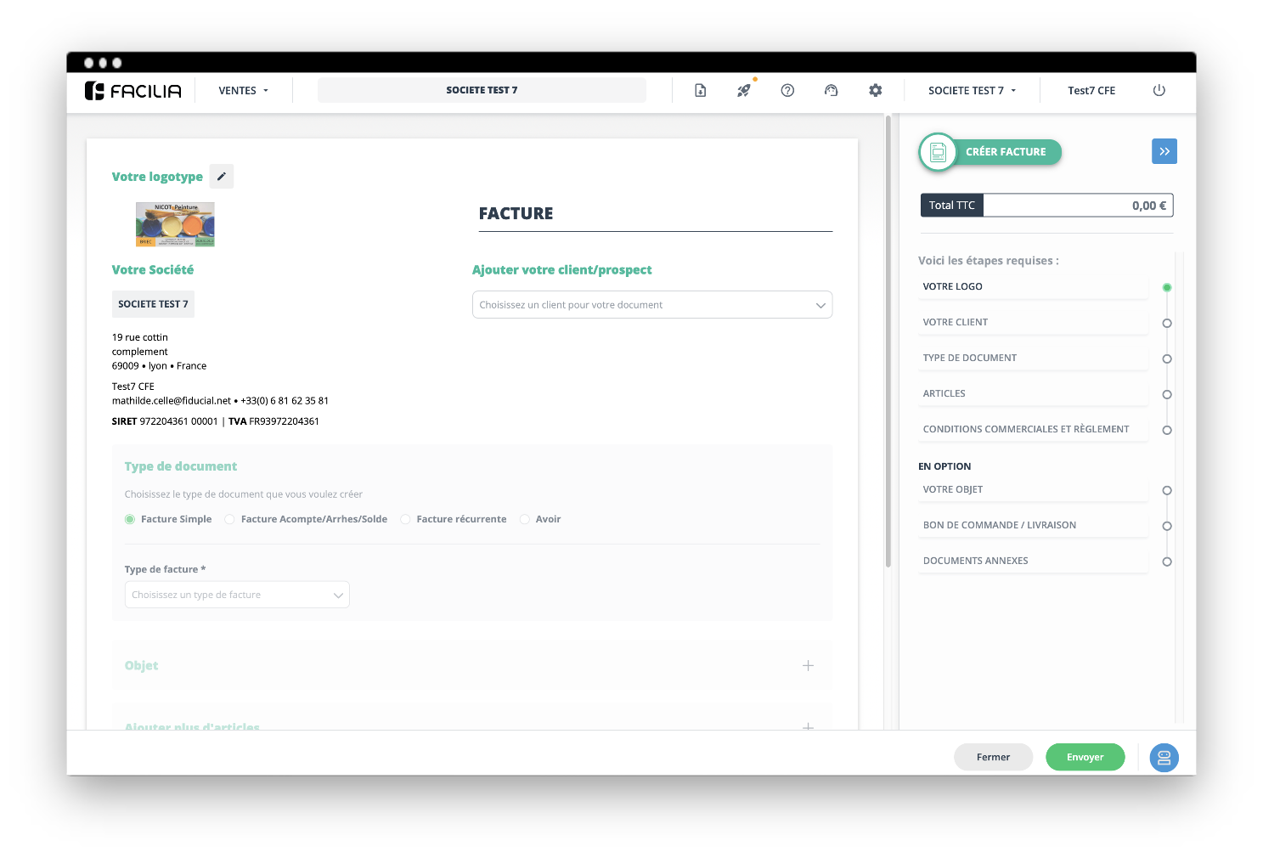This screenshot has height=858, width=1263.
Task: Click the pencil icon to edit logotype
Action: click(221, 177)
